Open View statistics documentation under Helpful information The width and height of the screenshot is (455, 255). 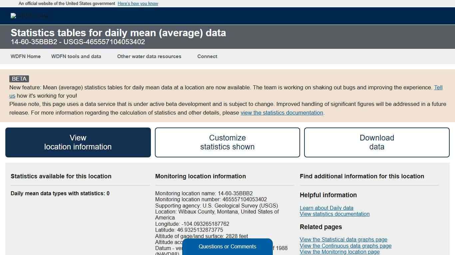click(334, 214)
